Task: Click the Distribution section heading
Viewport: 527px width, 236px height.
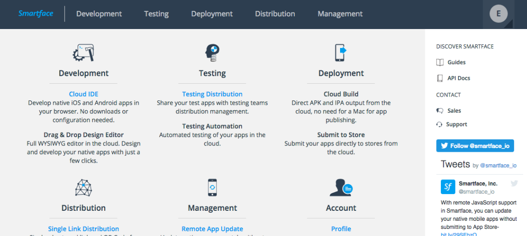Action: (83, 208)
